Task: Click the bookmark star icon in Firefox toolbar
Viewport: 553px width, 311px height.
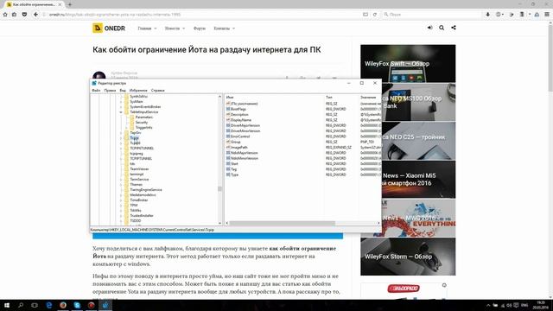Action: [x=5, y=15]
